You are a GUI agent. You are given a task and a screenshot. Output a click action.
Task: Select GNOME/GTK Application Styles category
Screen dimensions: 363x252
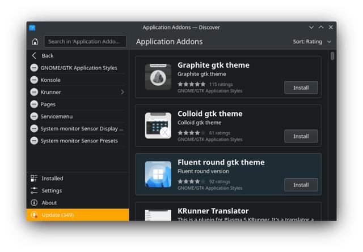coord(78,68)
